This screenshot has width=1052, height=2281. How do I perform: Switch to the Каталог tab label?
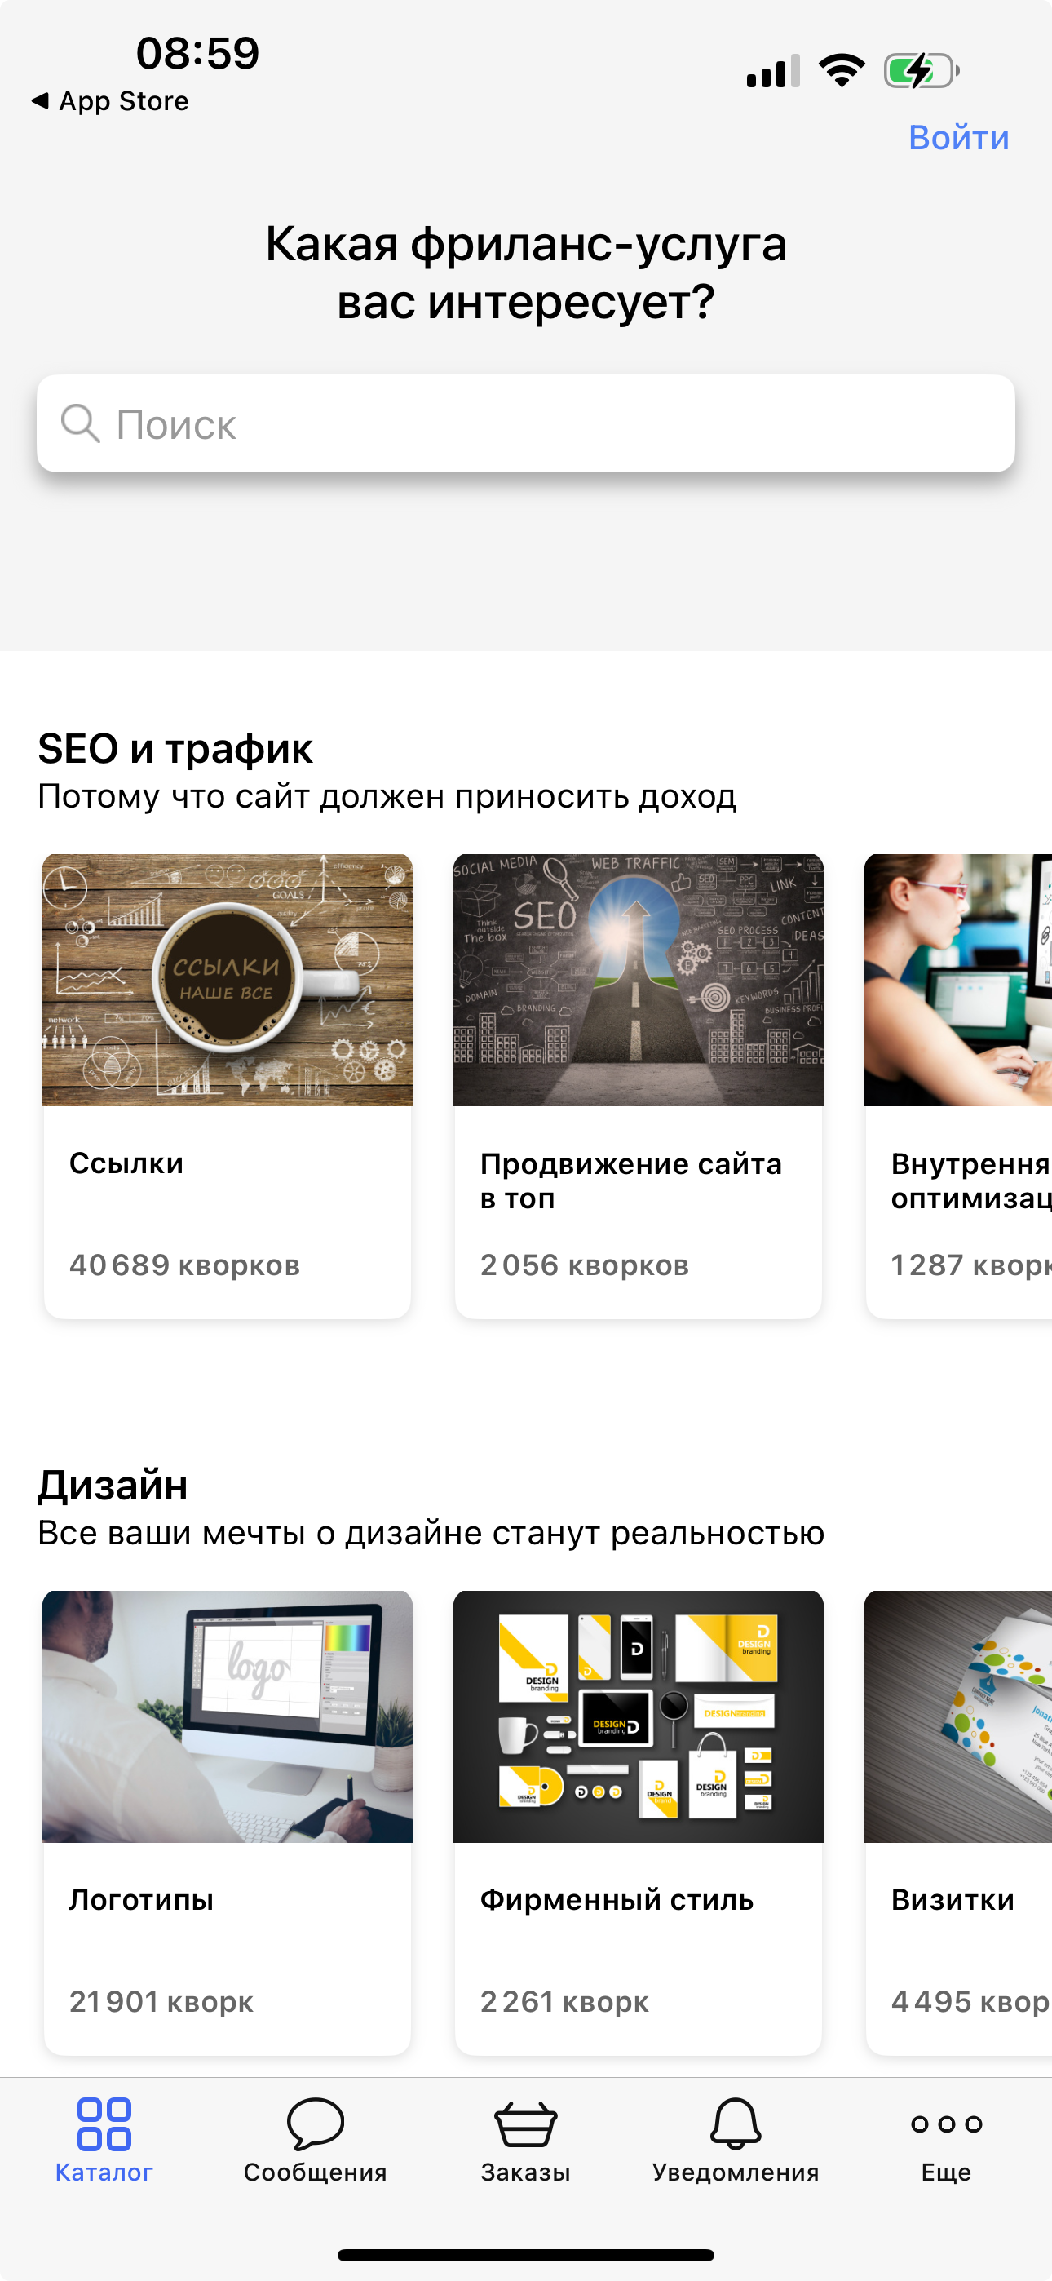(104, 2172)
